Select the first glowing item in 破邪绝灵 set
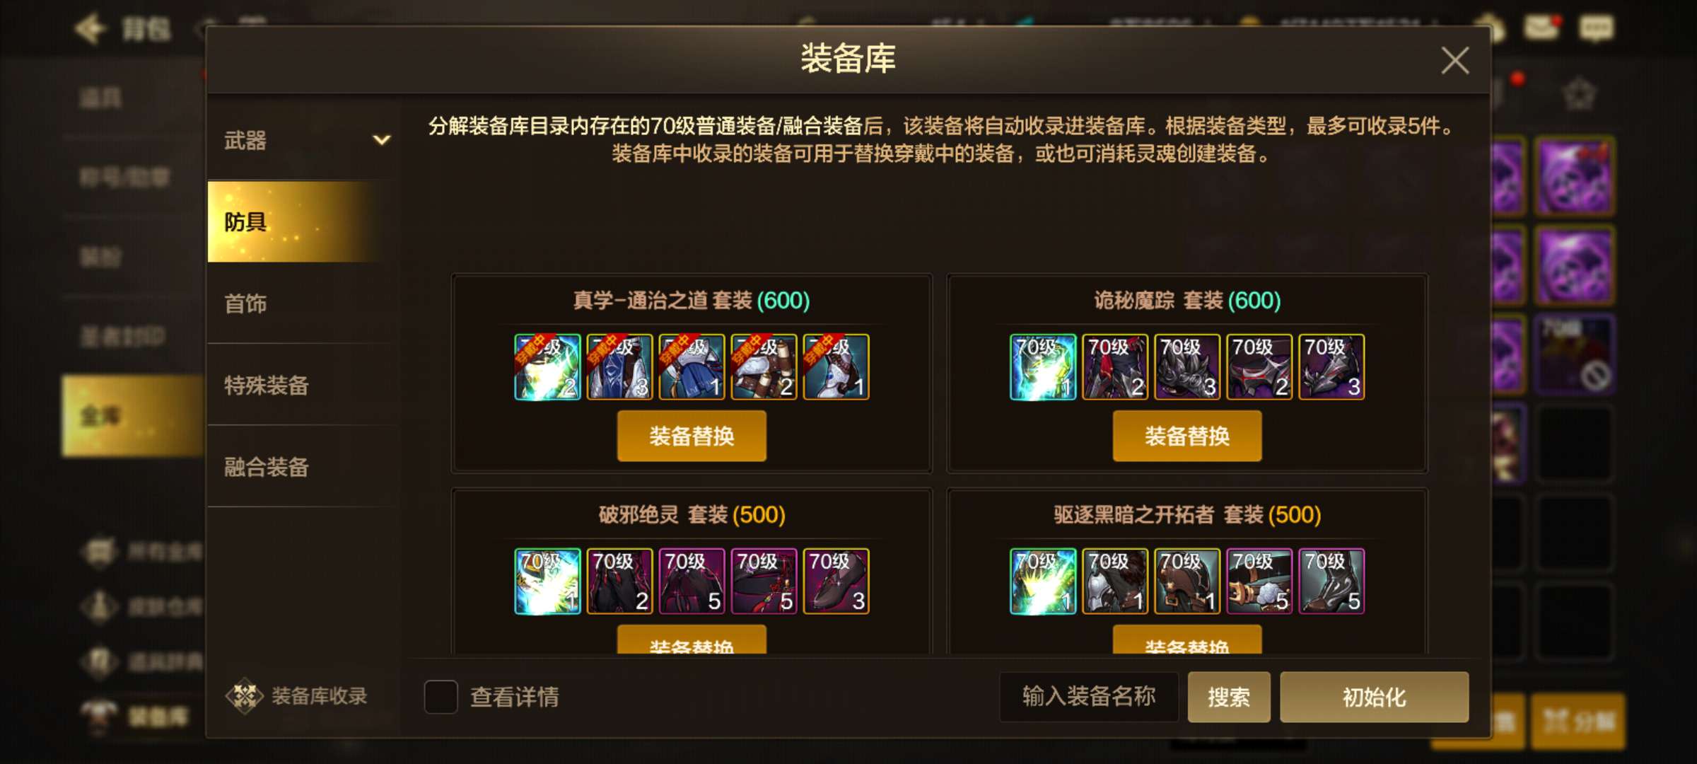 [547, 581]
